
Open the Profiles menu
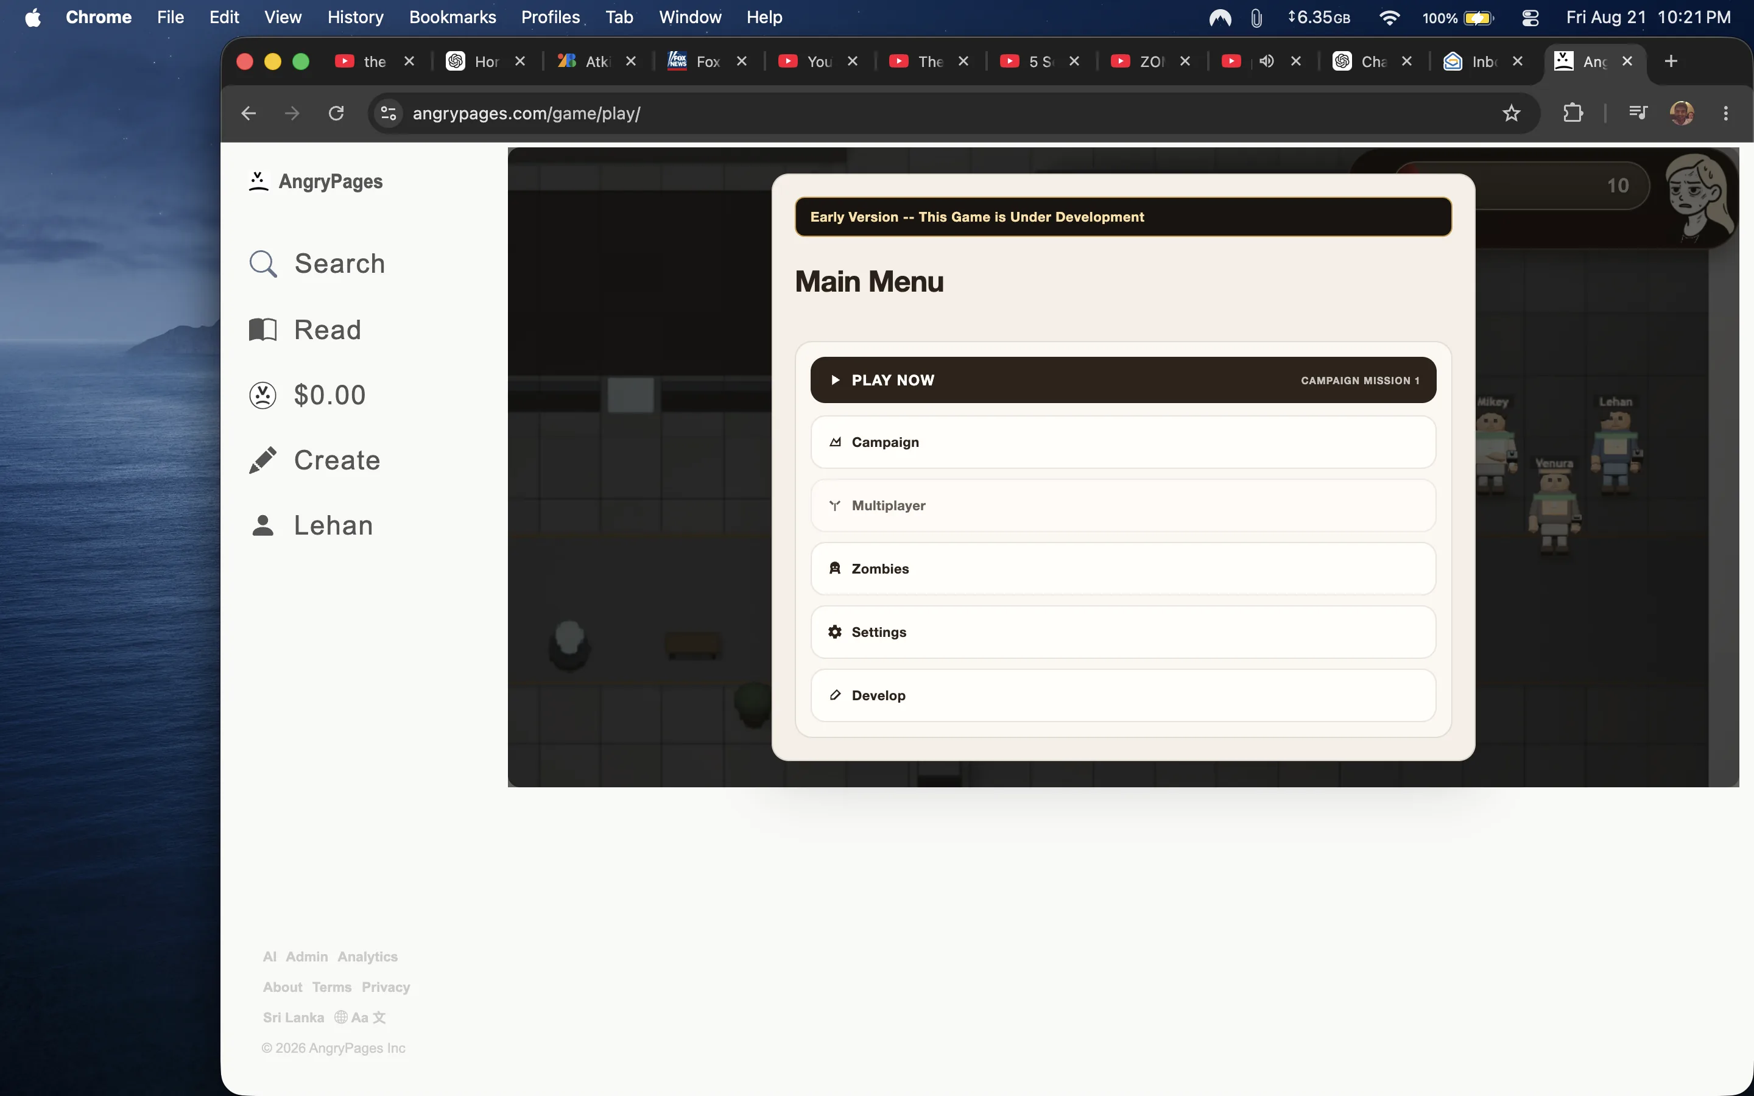[550, 18]
